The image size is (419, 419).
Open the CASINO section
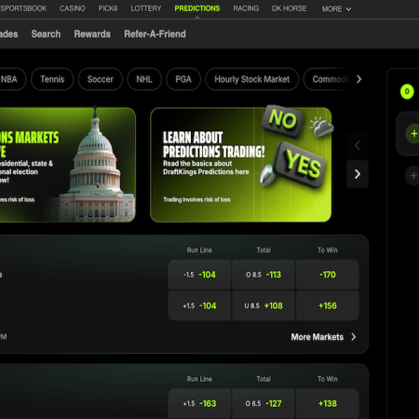click(73, 8)
